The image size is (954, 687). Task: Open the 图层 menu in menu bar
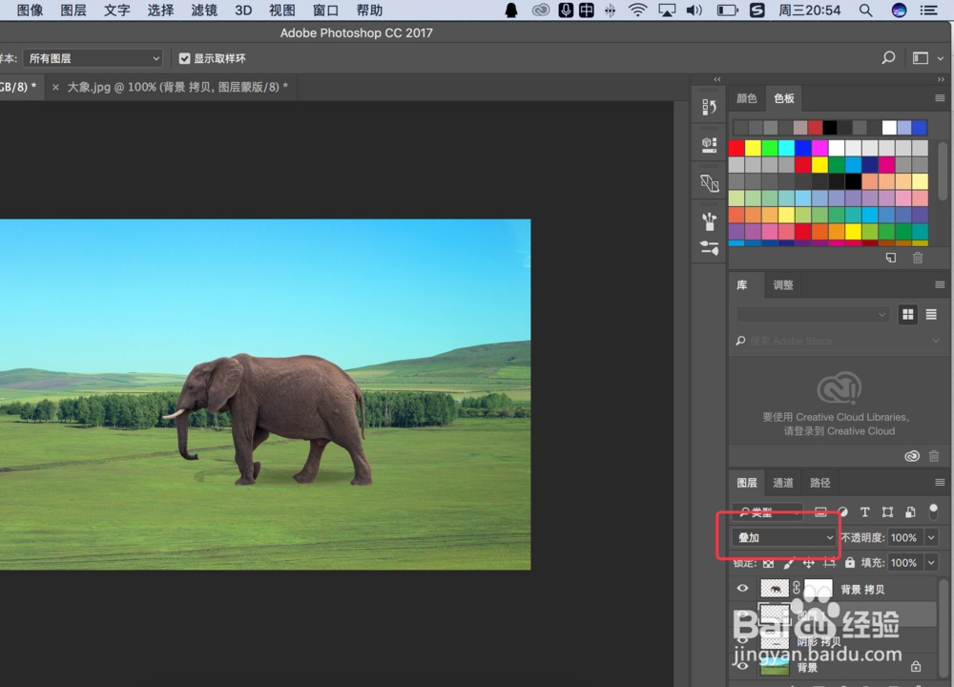[x=73, y=10]
